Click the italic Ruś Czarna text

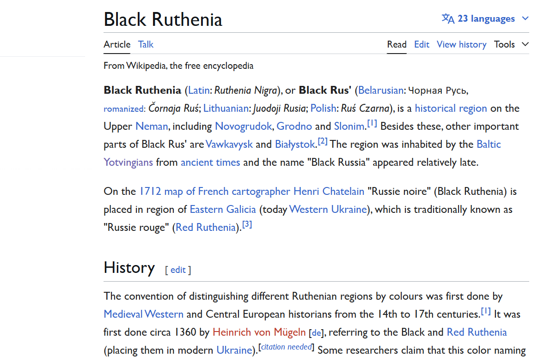tap(365, 109)
